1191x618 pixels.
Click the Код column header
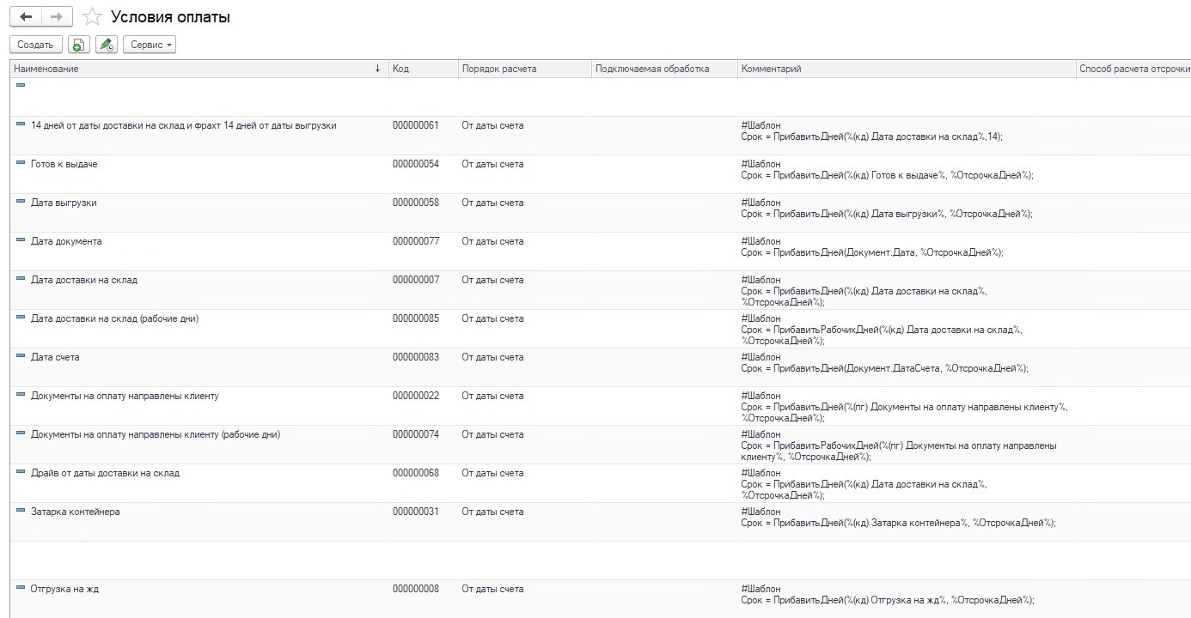point(423,69)
